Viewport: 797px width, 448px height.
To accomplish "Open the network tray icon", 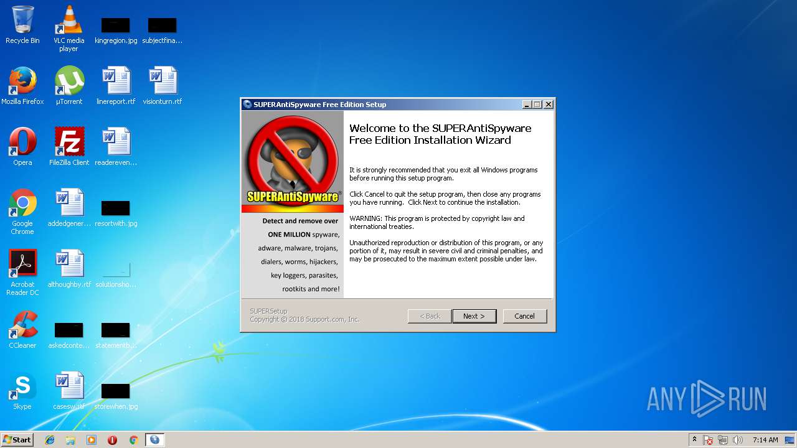I will (x=723, y=440).
